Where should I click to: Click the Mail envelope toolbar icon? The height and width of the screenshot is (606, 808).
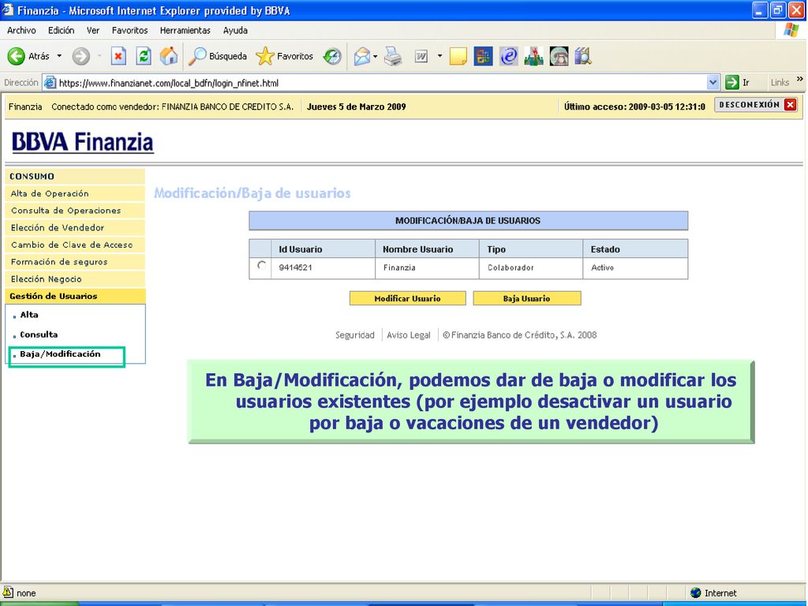[x=362, y=56]
